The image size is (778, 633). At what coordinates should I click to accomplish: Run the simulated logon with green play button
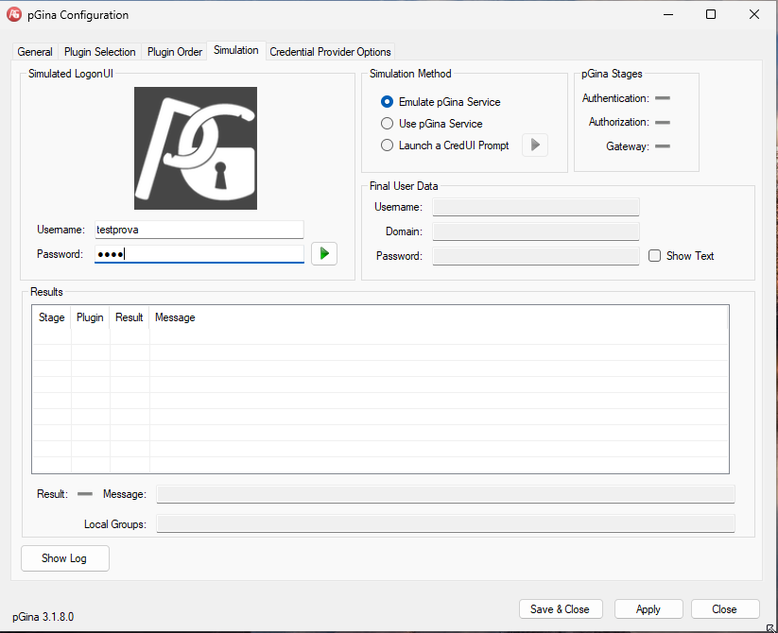tap(324, 254)
